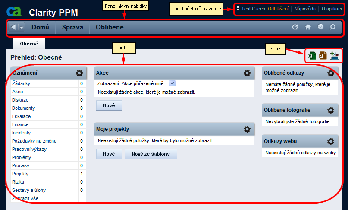Screen dimensions: 348x210
Task: Export to PowerPoint icon
Action: coord(323,55)
